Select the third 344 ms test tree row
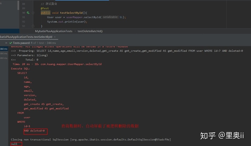This screenshot has height=146, width=251. point(4,58)
